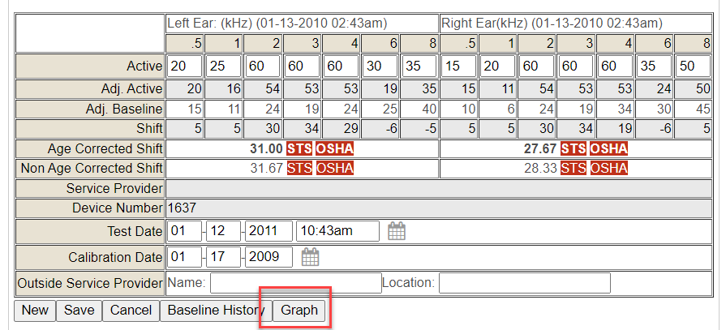Select the Test Date year field
The width and height of the screenshot is (726, 330).
268,231
